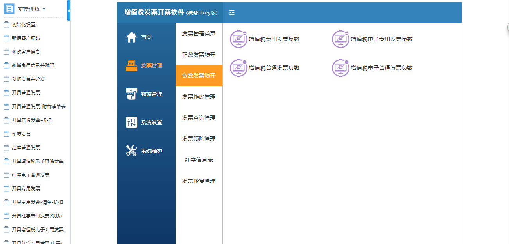Select 红冲普通发票 in training list

(26, 148)
